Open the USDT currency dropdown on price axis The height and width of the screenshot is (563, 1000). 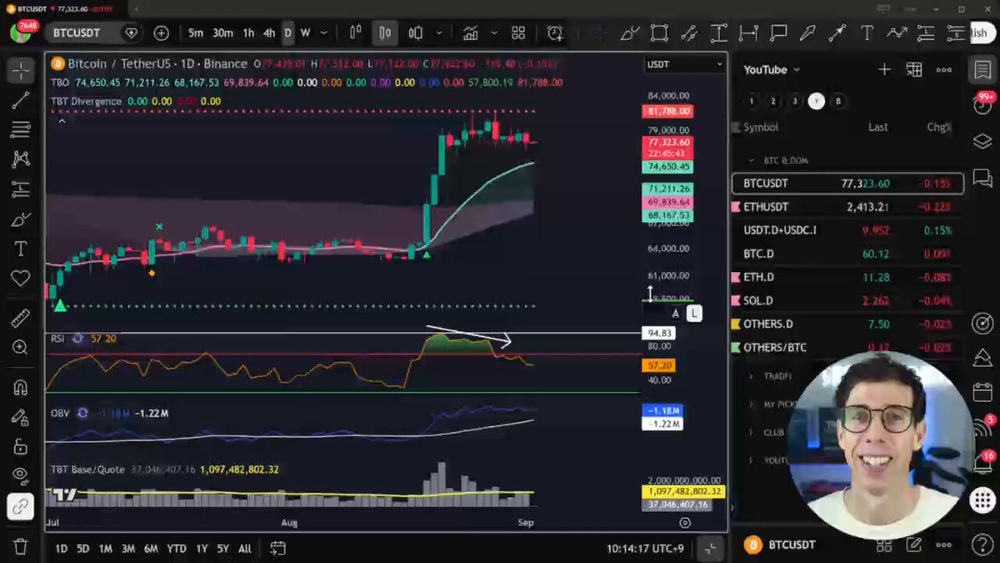click(685, 64)
